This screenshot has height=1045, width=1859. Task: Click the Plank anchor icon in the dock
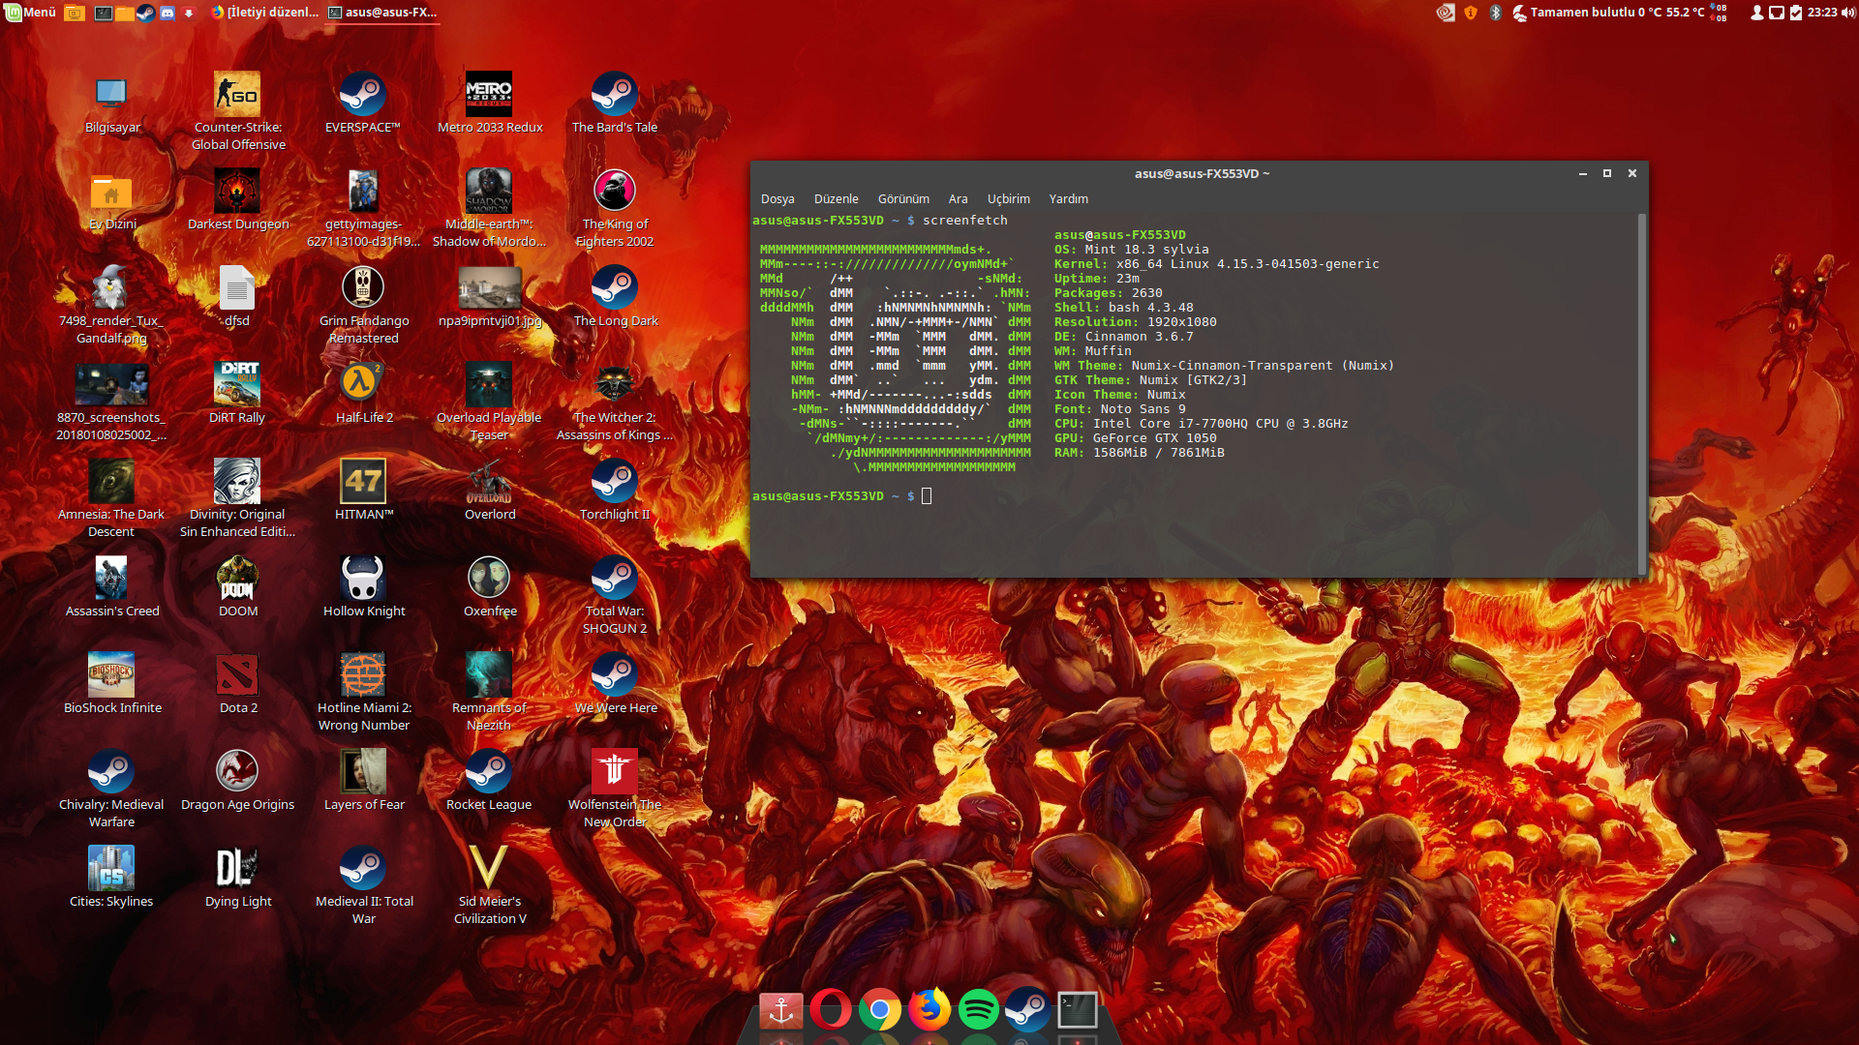pos(781,1010)
